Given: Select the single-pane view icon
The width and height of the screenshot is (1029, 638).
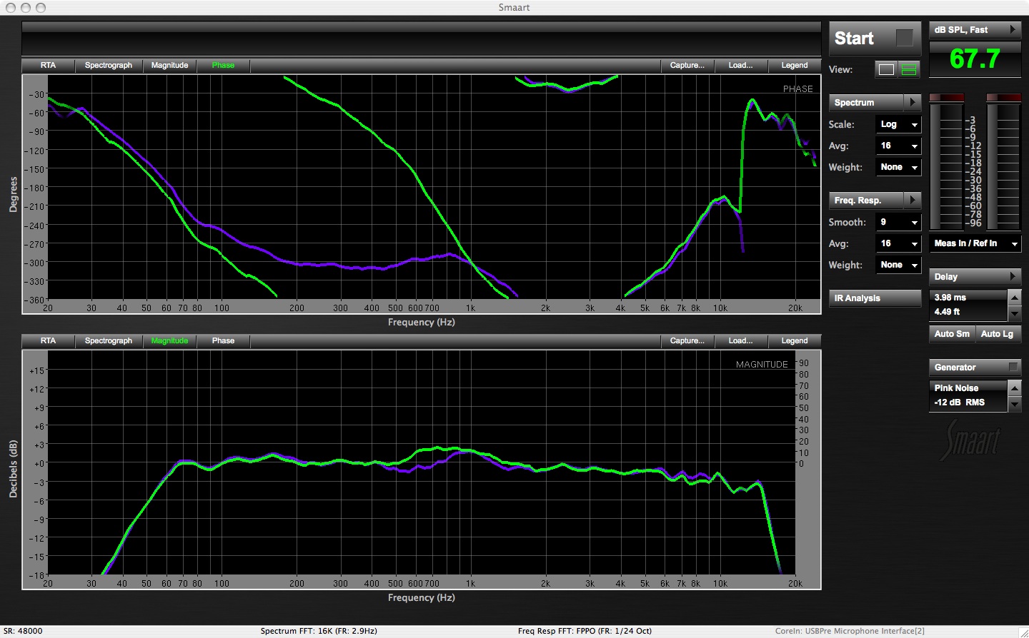Looking at the screenshot, I should click(x=886, y=69).
